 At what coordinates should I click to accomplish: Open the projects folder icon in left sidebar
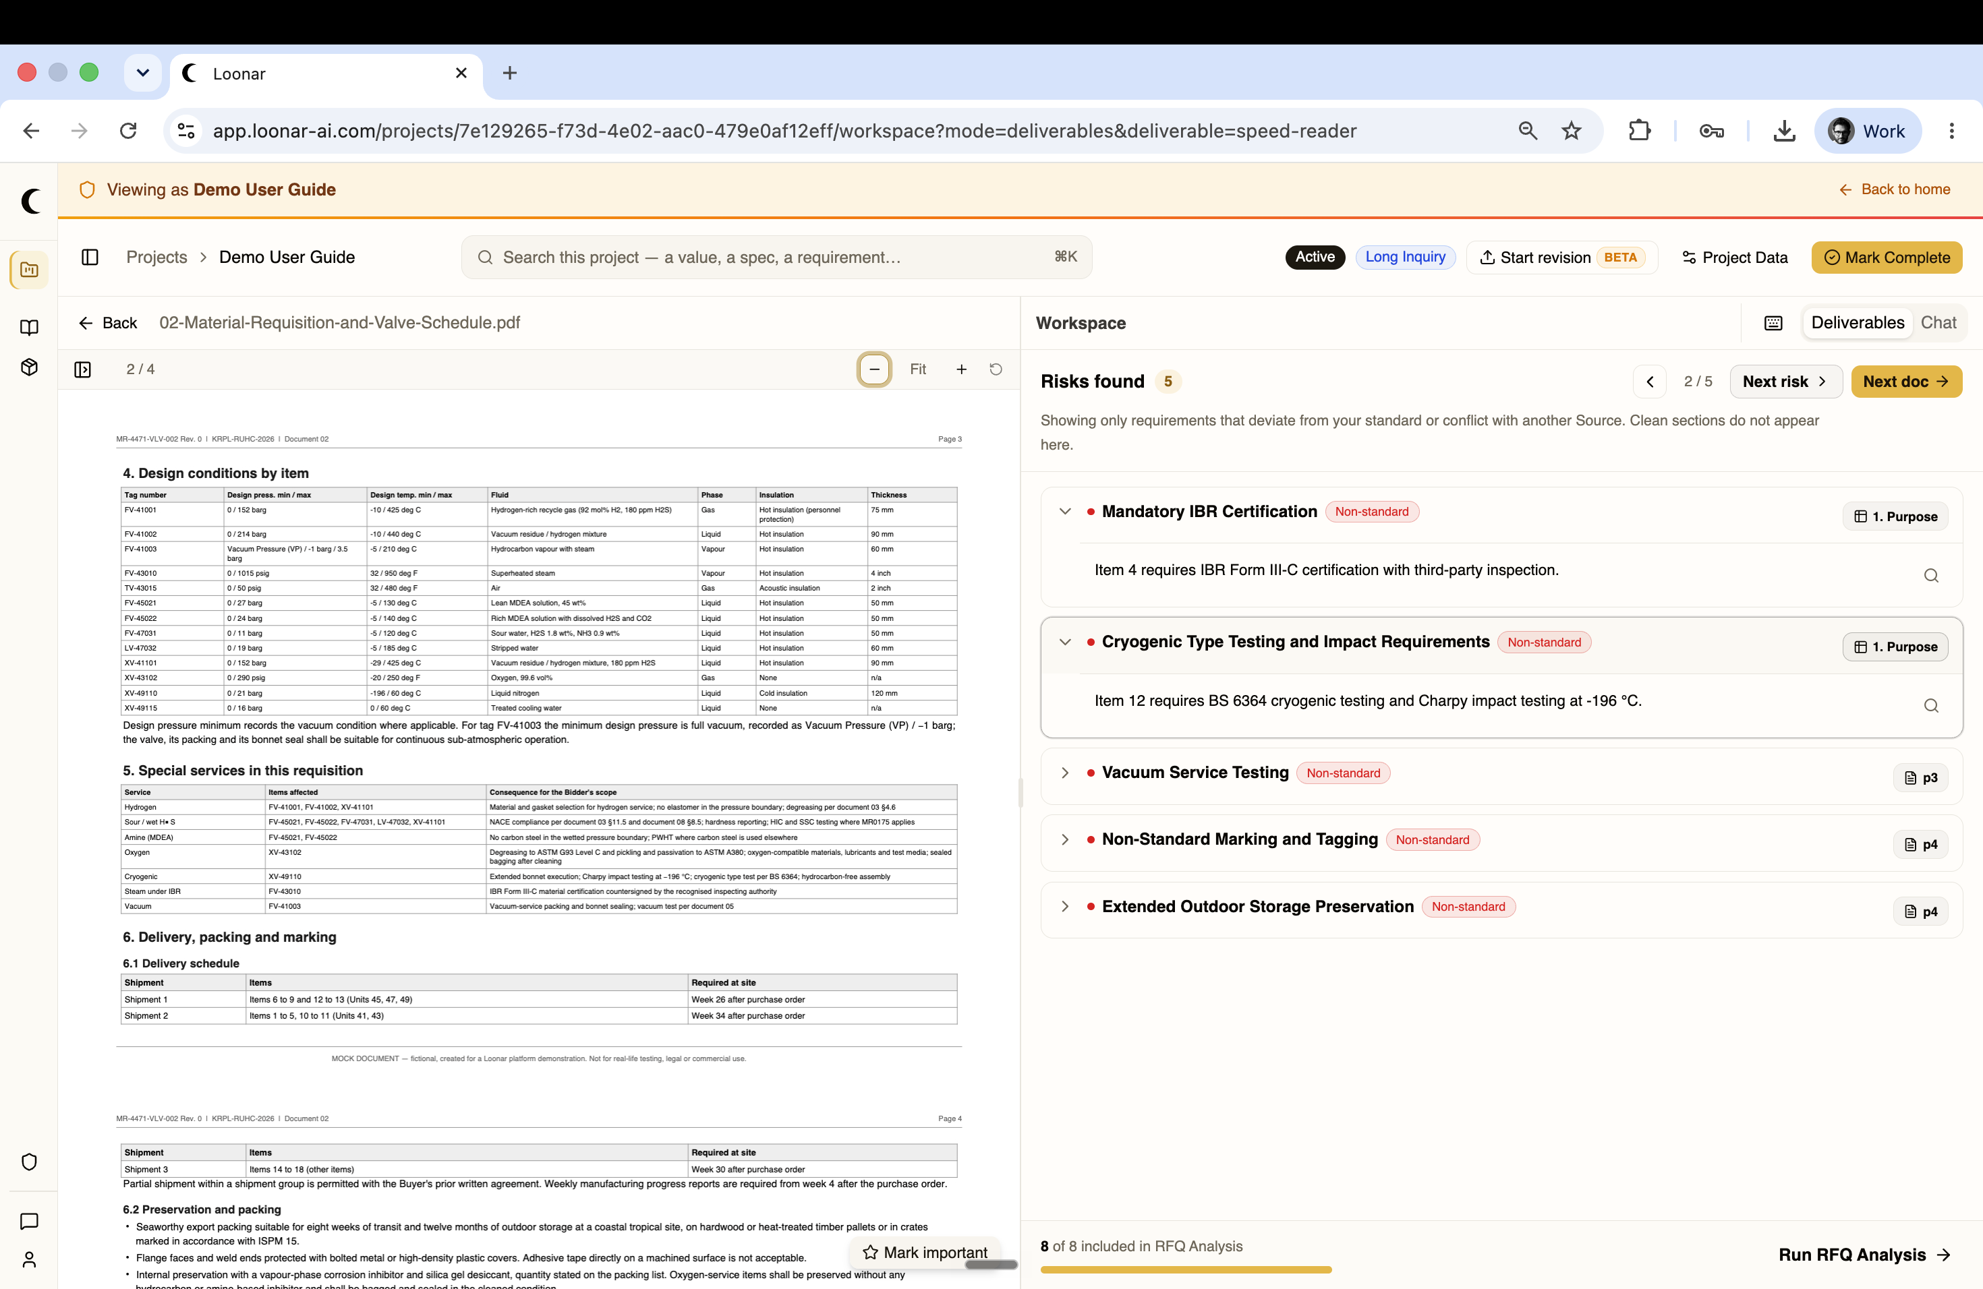point(29,270)
